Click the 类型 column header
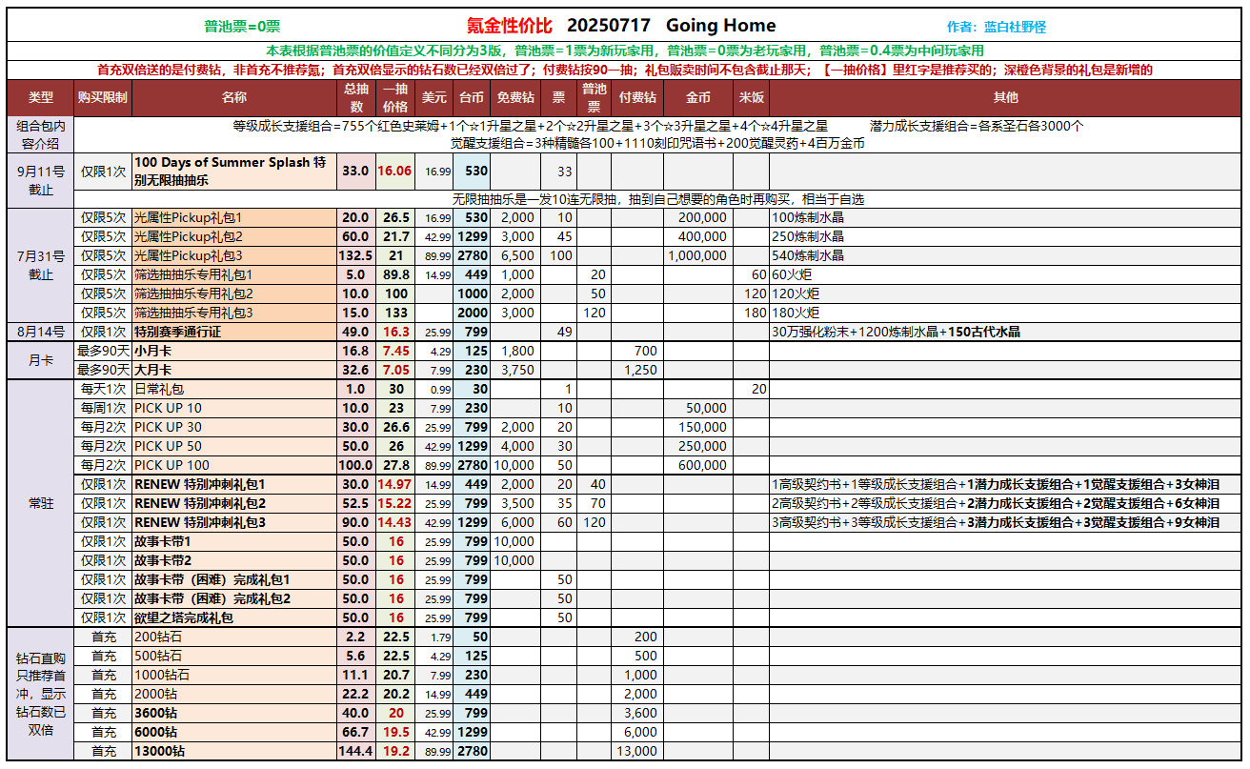1250x769 pixels. click(x=41, y=97)
